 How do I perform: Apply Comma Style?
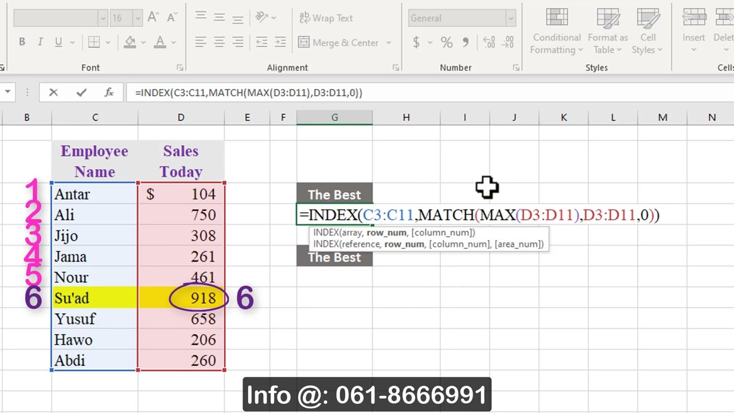click(x=466, y=42)
